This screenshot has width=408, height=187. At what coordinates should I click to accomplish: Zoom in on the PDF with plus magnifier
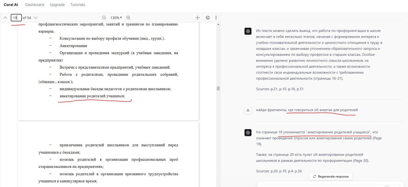(x=128, y=18)
